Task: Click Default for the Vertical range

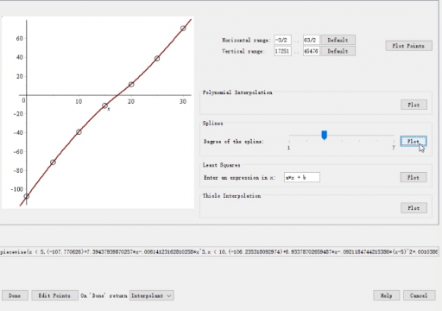Action: tap(338, 51)
